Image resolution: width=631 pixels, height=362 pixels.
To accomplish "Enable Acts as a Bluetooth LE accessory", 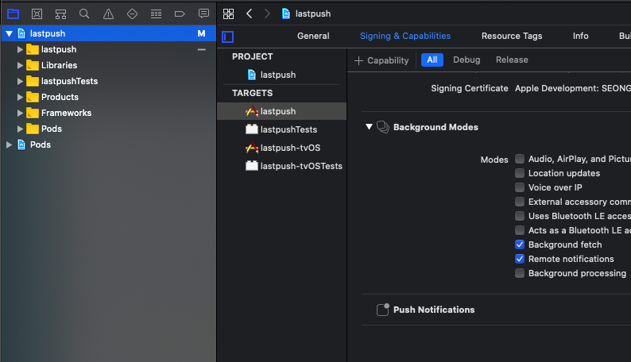I will 520,230.
